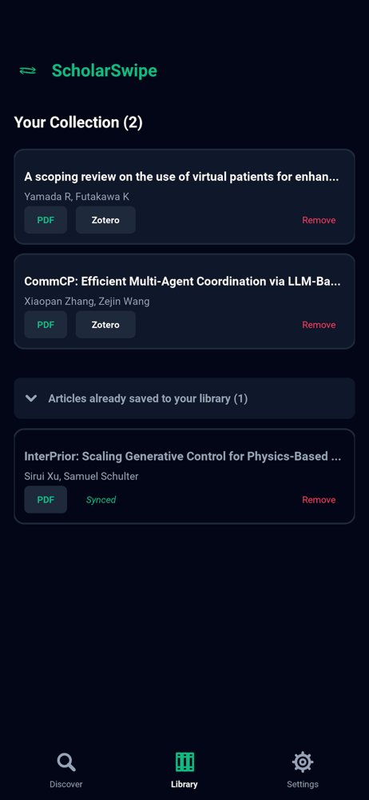This screenshot has height=800, width=369.
Task: Tap the ScholarSwipe swap arrows logo icon
Action: coord(27,71)
